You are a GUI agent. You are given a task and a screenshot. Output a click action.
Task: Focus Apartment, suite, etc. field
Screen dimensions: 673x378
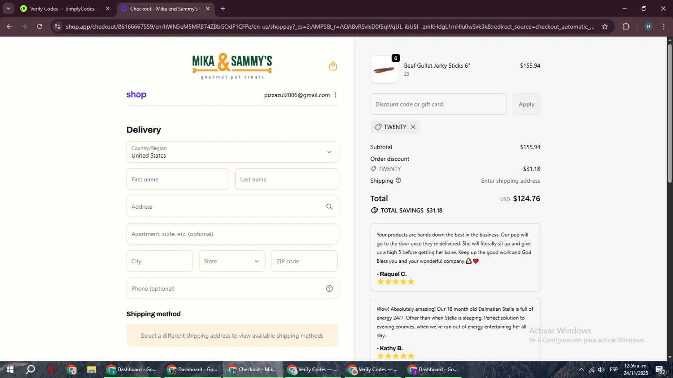232,234
